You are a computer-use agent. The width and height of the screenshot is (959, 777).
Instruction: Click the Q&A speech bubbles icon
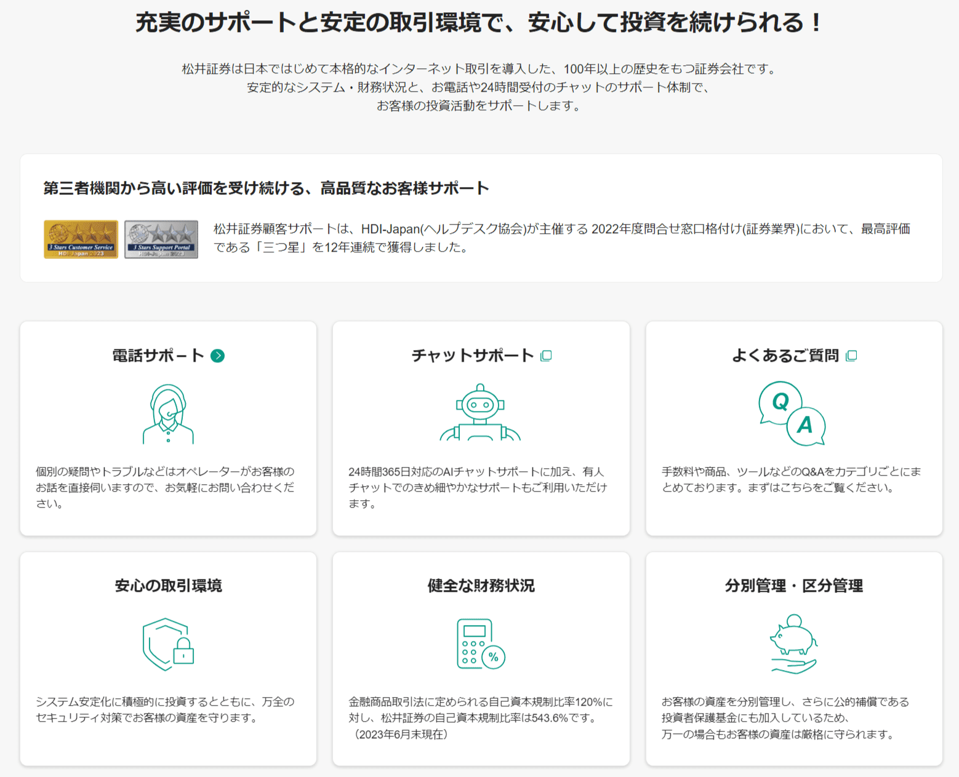[x=792, y=413]
